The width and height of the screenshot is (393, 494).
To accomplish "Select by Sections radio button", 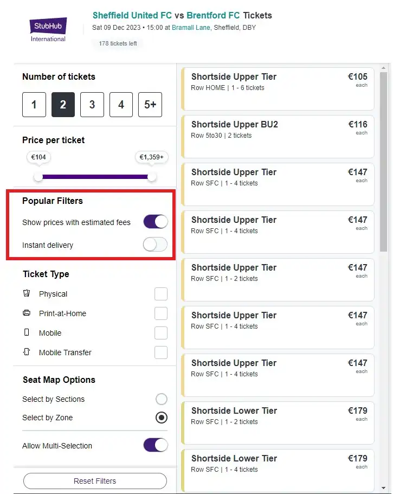I will point(161,399).
